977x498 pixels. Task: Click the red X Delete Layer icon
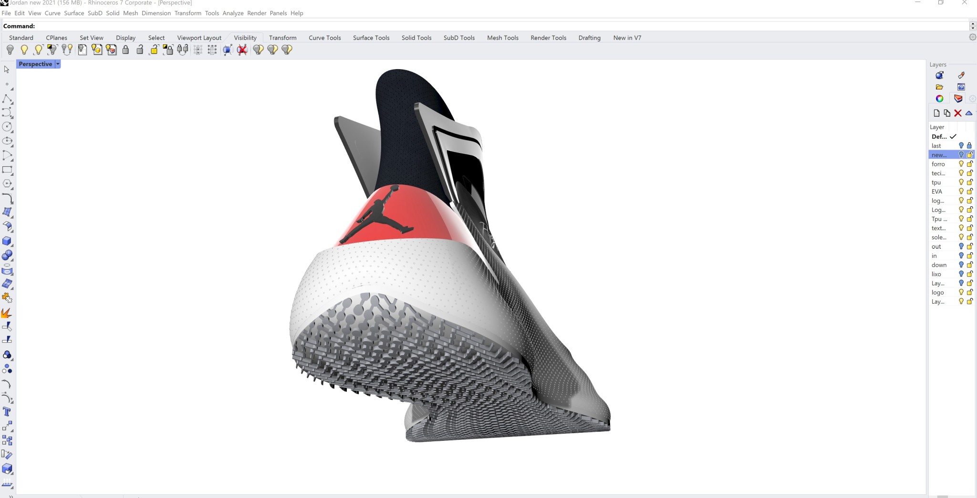tap(958, 113)
